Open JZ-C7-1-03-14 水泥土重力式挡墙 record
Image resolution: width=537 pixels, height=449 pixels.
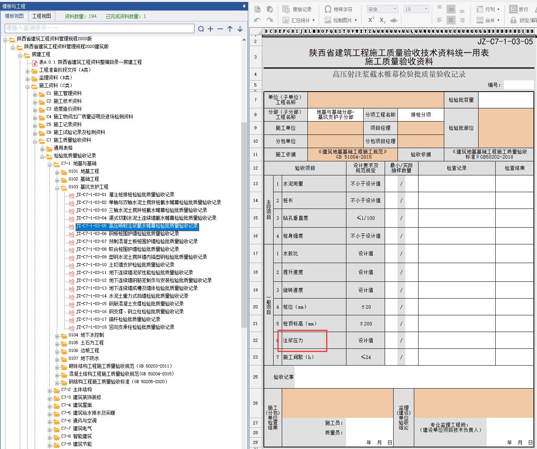(x=132, y=296)
